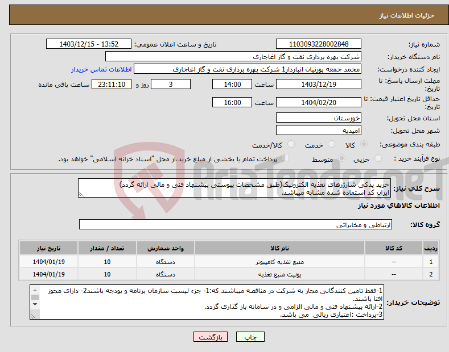This screenshot has height=352, width=449.
Task: Toggle the Islamic treasury payment checkbox
Action: 286,158
